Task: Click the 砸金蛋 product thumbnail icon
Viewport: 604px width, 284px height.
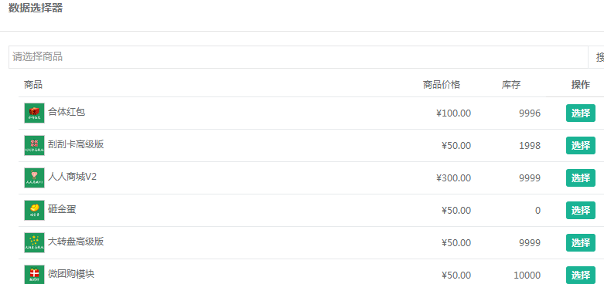Action: [x=34, y=210]
